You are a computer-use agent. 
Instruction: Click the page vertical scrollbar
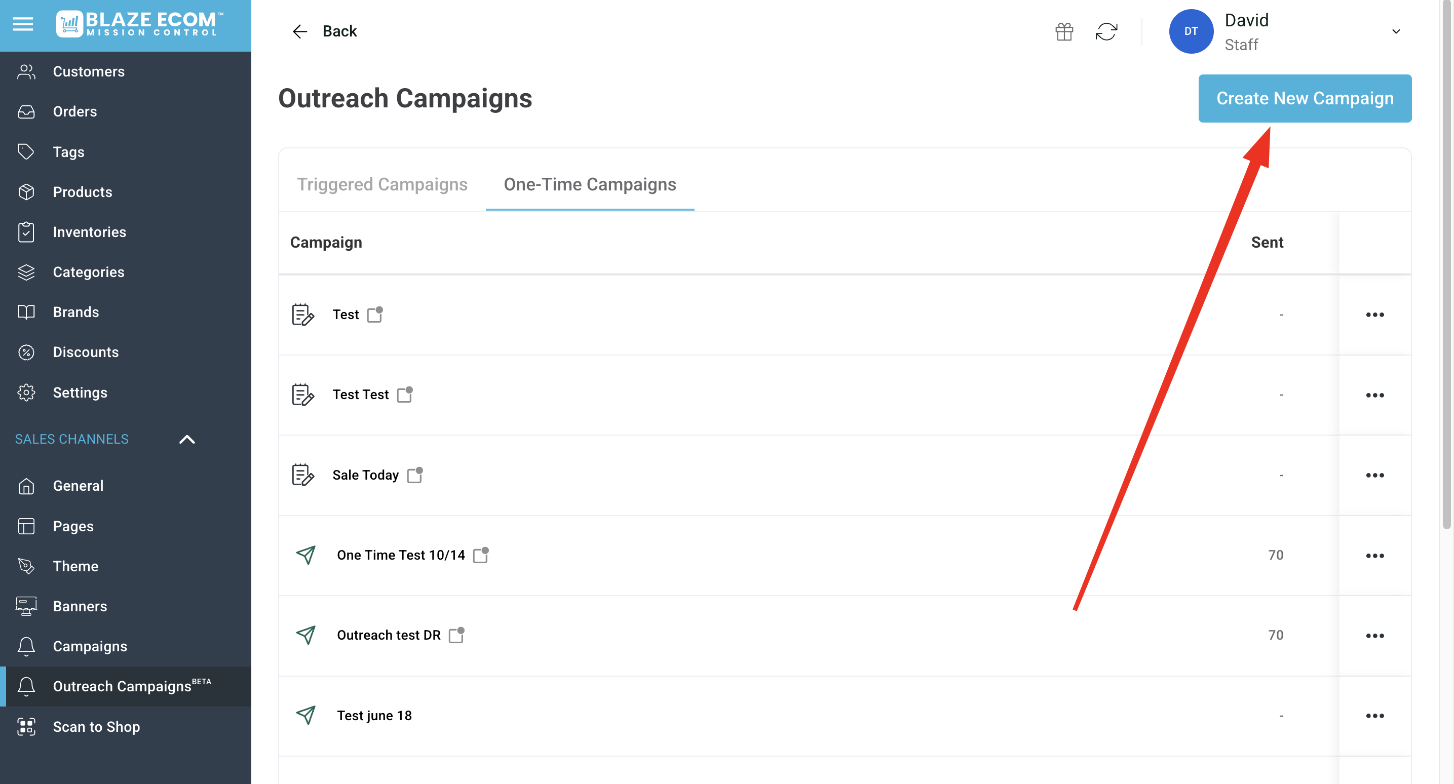pos(1446,282)
